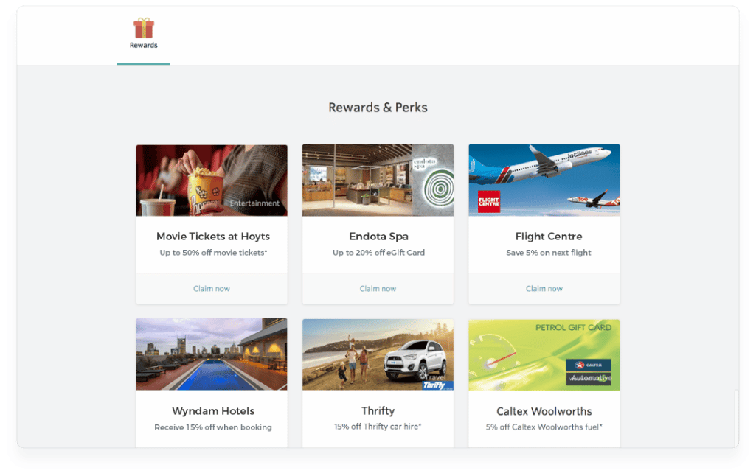Select the Thrifty card title
This screenshot has height=476, width=756.
378,411
